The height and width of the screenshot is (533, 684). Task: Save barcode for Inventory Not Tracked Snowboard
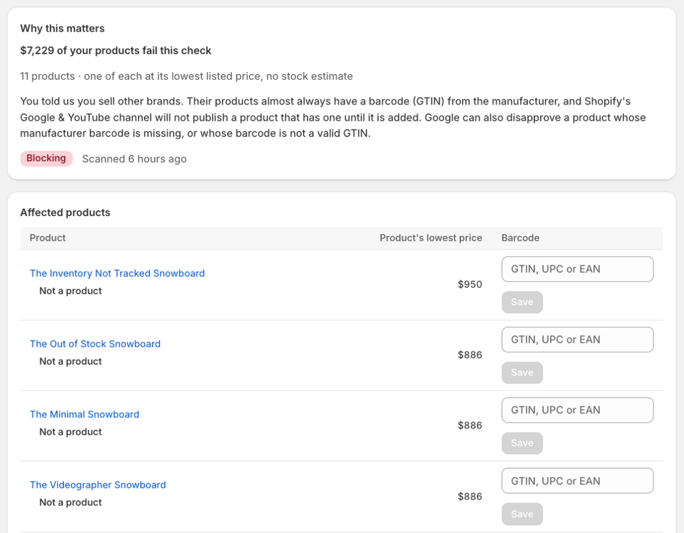[x=522, y=302]
